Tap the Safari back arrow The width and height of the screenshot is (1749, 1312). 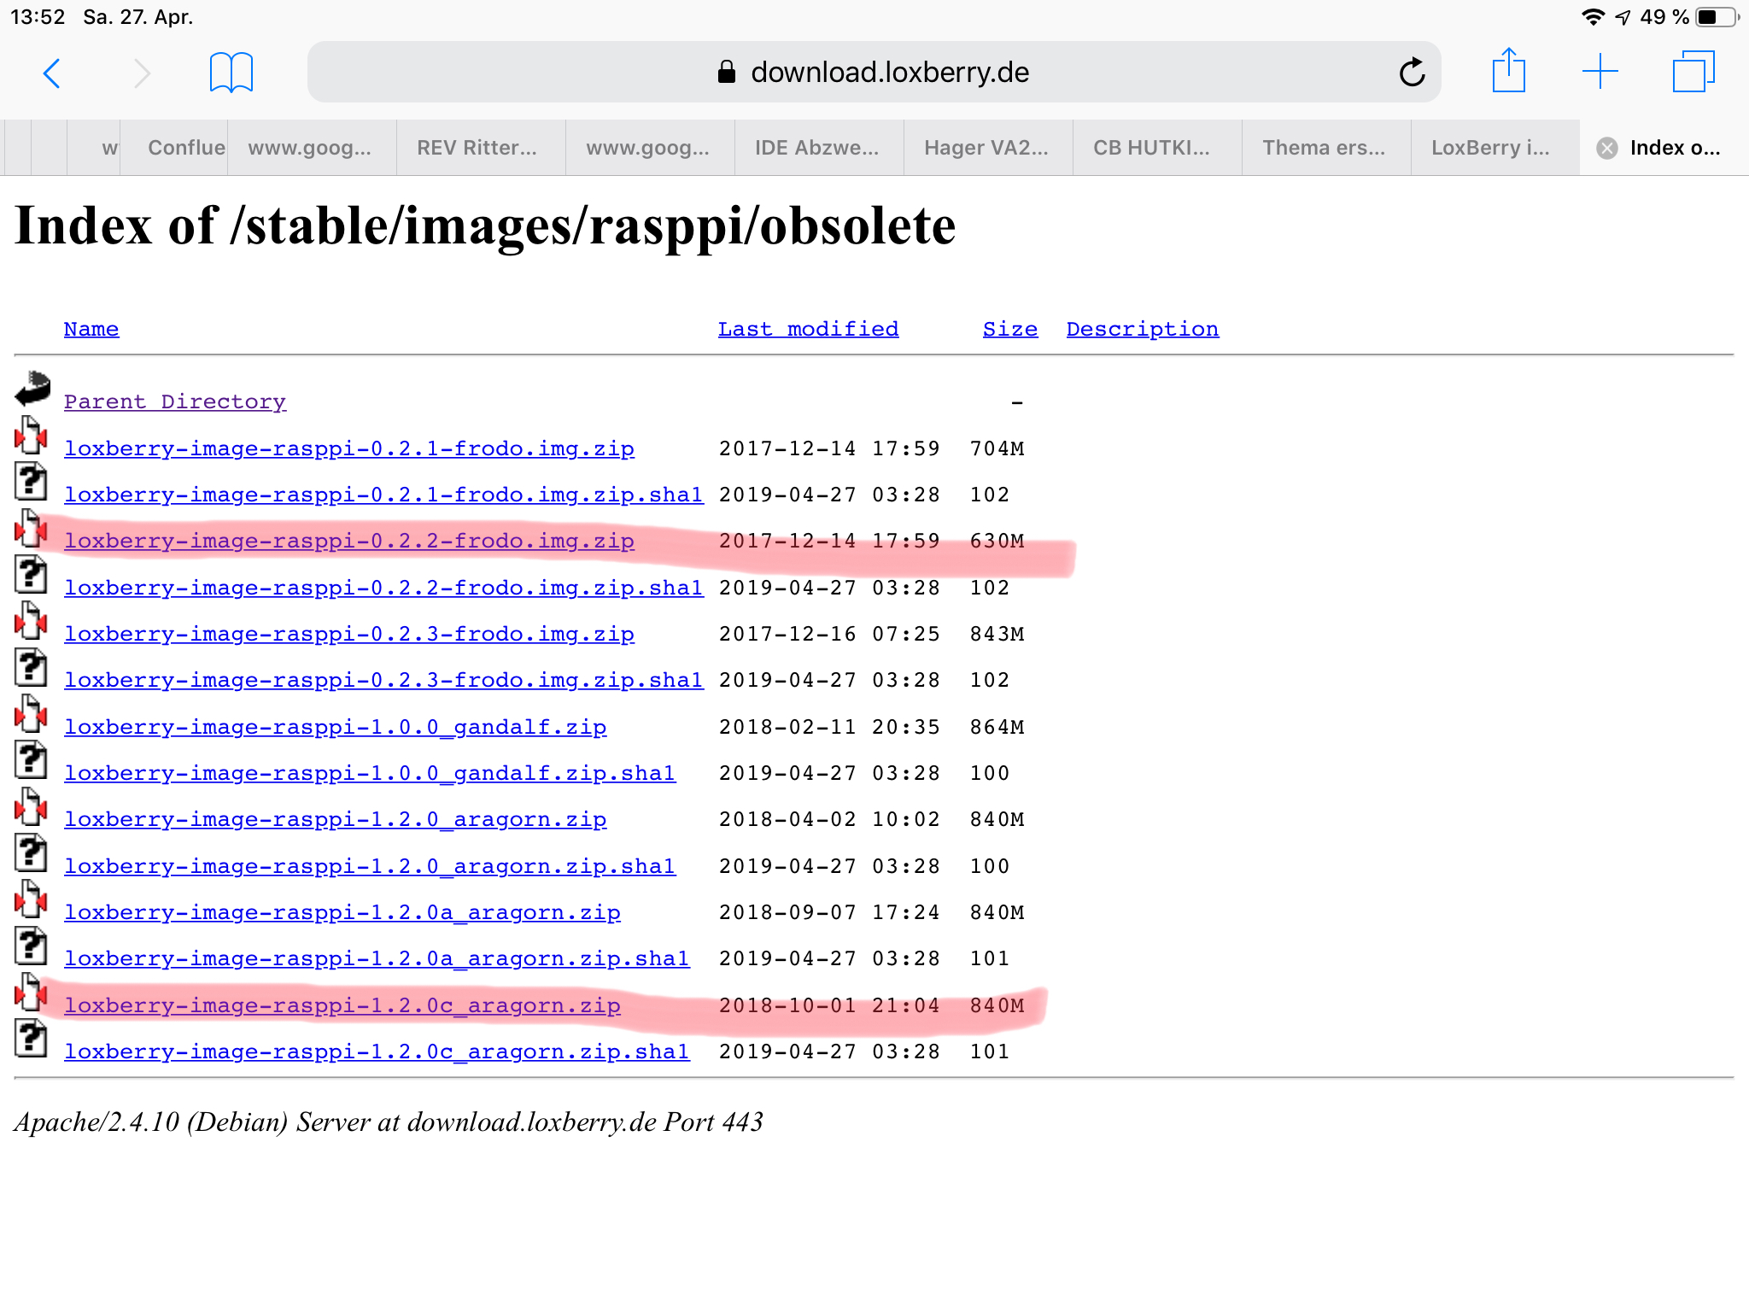(52, 73)
